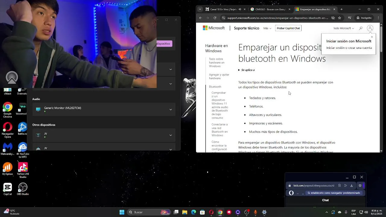
Task: Open the Todo Microsoft dropdown
Action: [344, 28]
